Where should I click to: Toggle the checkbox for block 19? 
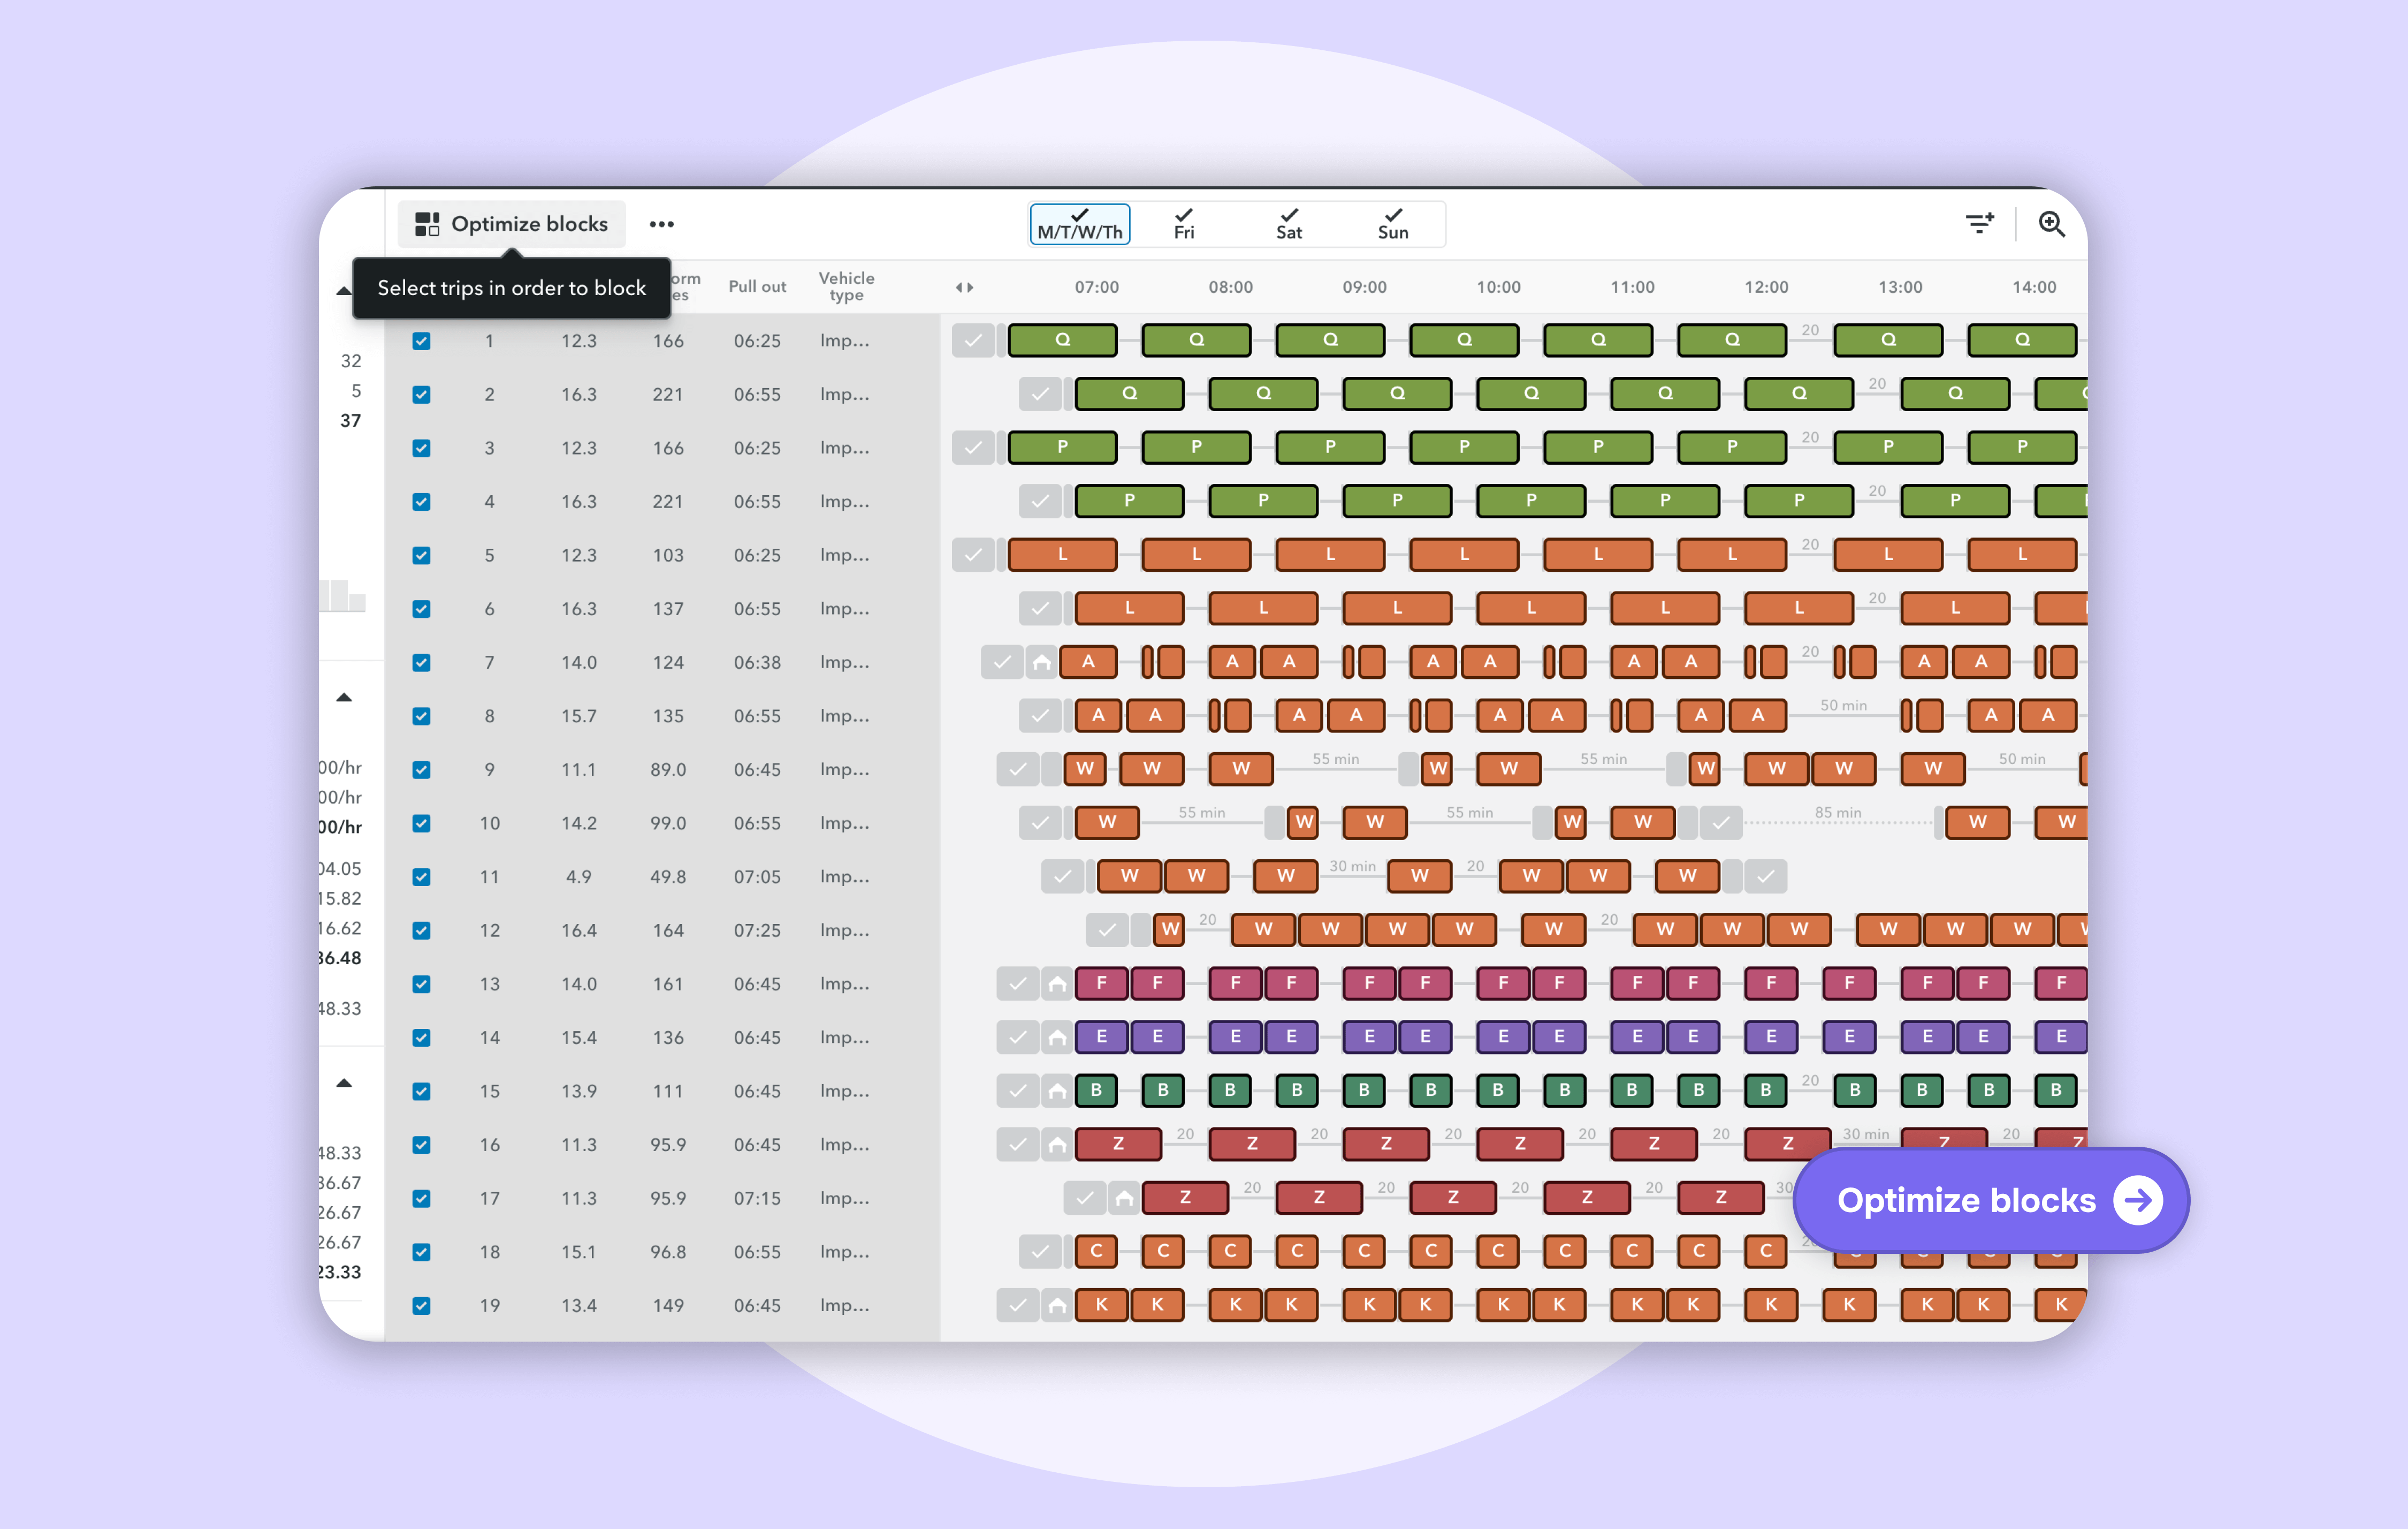tap(422, 1306)
